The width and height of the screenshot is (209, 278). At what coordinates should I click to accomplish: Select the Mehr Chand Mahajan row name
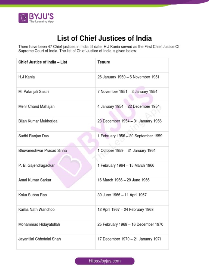(36, 106)
